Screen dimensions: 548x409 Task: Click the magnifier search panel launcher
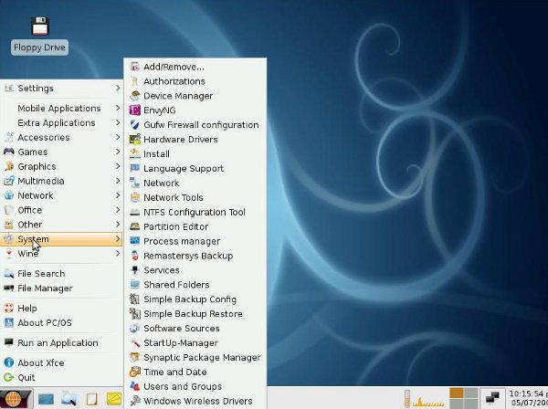[68, 399]
